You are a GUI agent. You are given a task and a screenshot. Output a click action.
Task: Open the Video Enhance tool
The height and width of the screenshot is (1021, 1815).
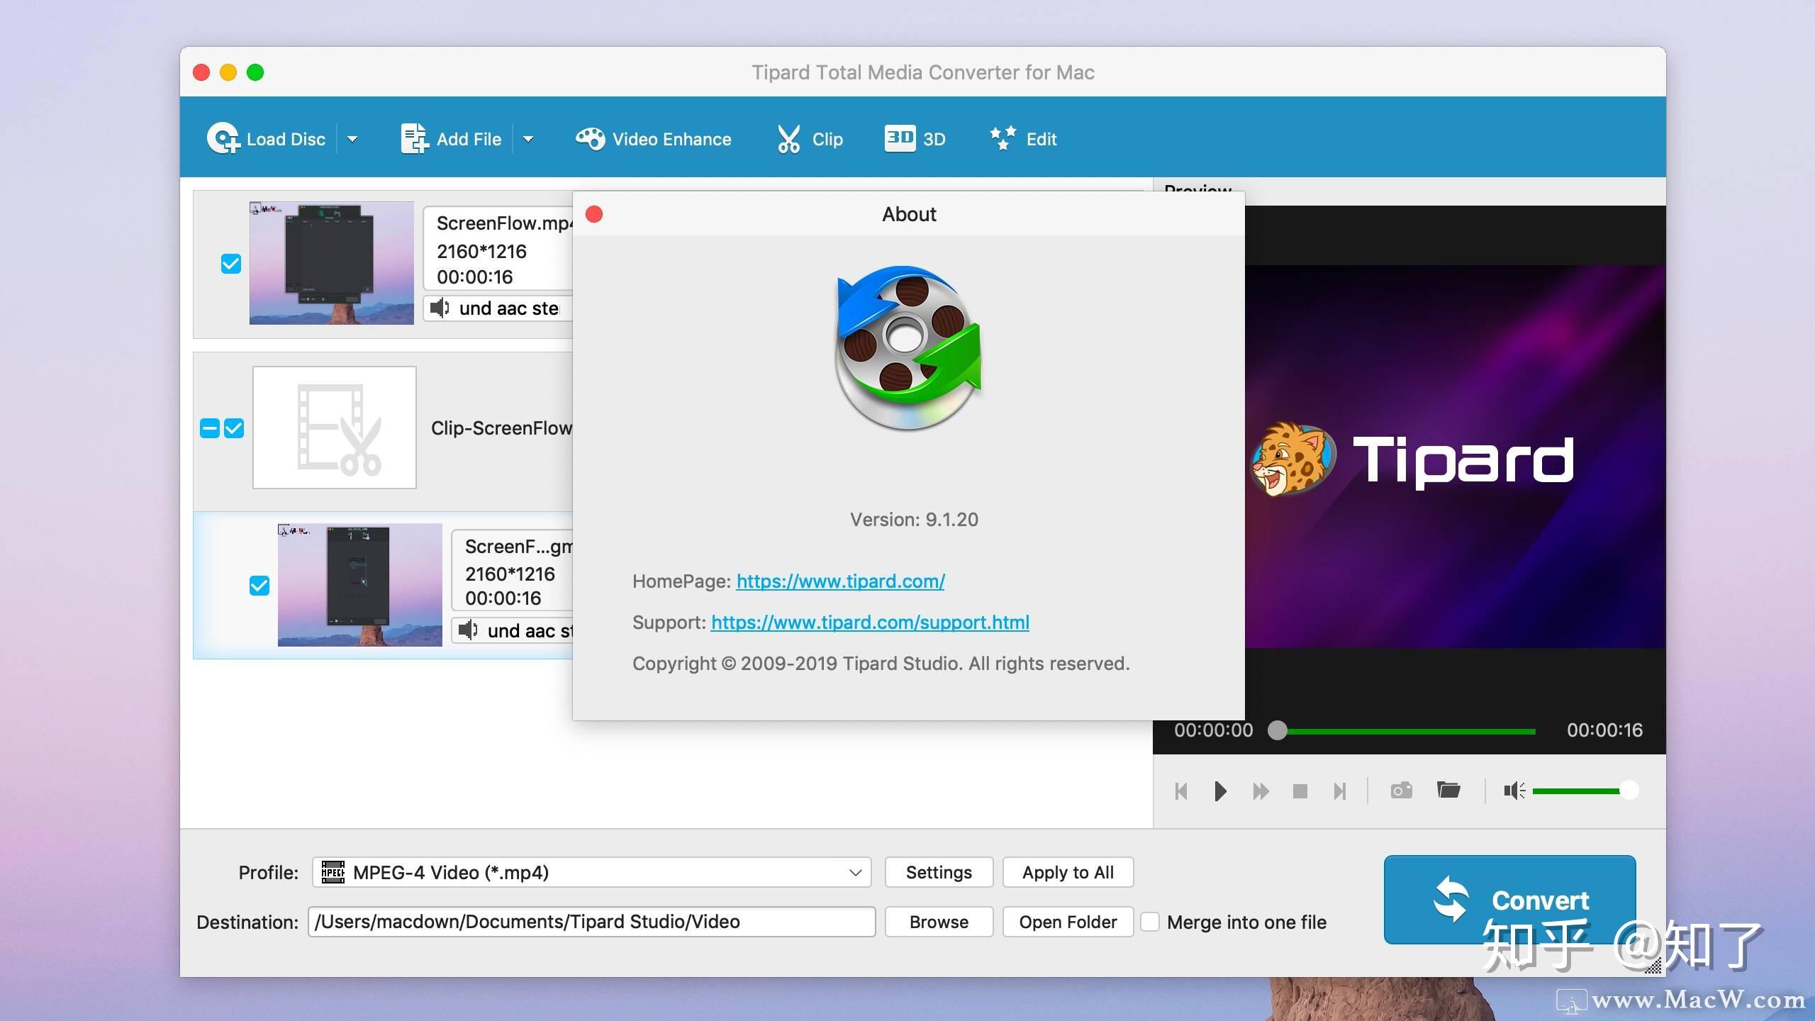click(x=653, y=139)
